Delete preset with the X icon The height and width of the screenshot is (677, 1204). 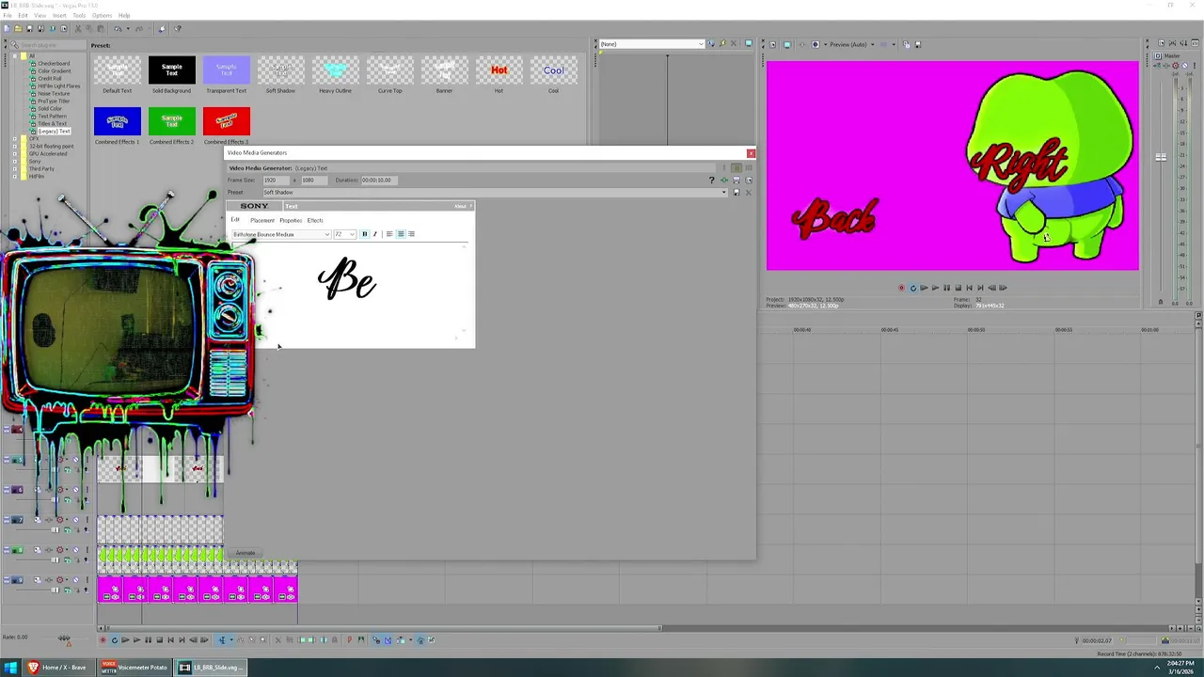coord(749,192)
